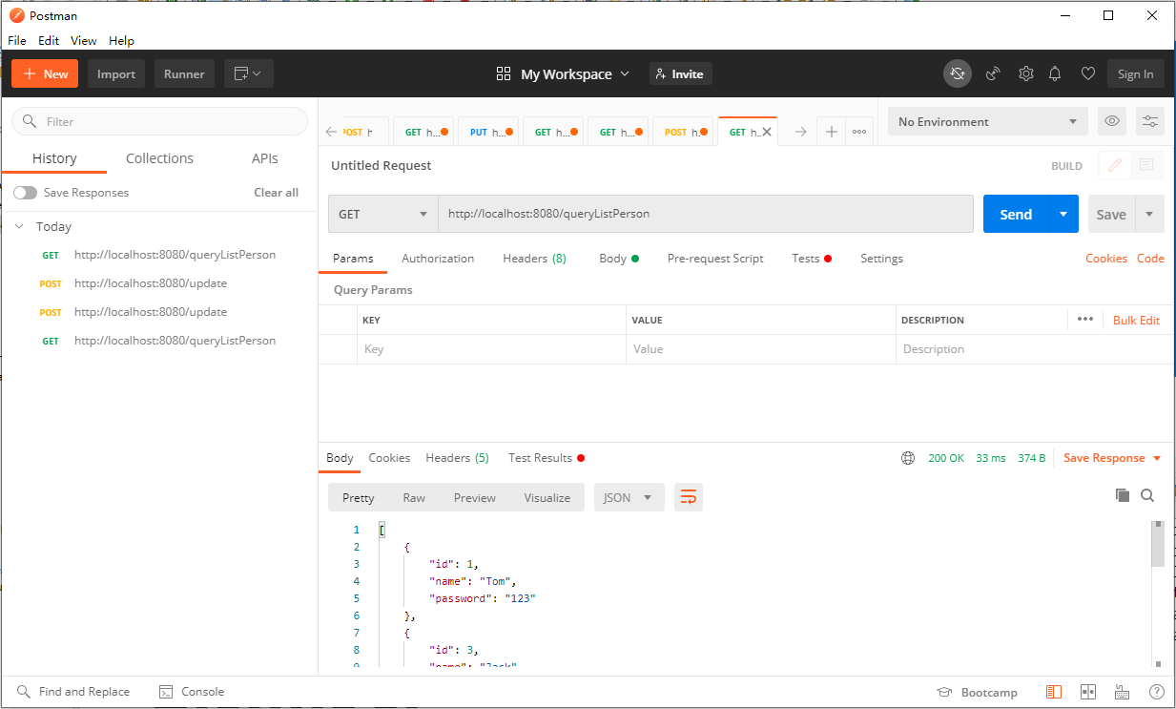Viewport: 1176px width, 709px height.
Task: Open environment quick look eye icon
Action: (x=1111, y=121)
